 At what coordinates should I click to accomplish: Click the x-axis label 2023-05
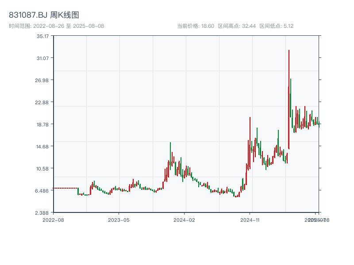point(119,220)
